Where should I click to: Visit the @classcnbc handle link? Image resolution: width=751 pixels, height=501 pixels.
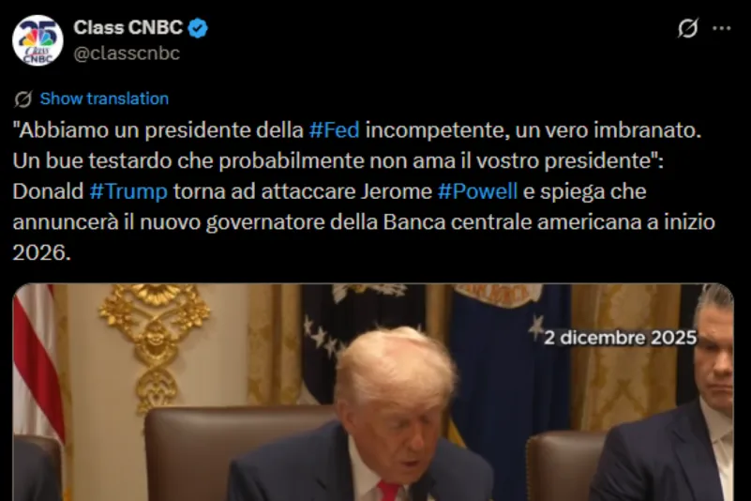(127, 53)
